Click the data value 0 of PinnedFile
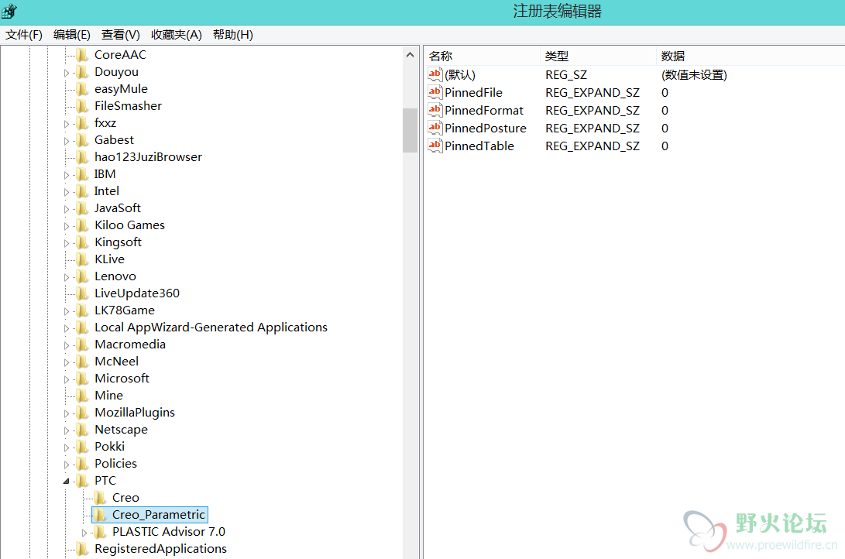The image size is (845, 559). point(665,93)
